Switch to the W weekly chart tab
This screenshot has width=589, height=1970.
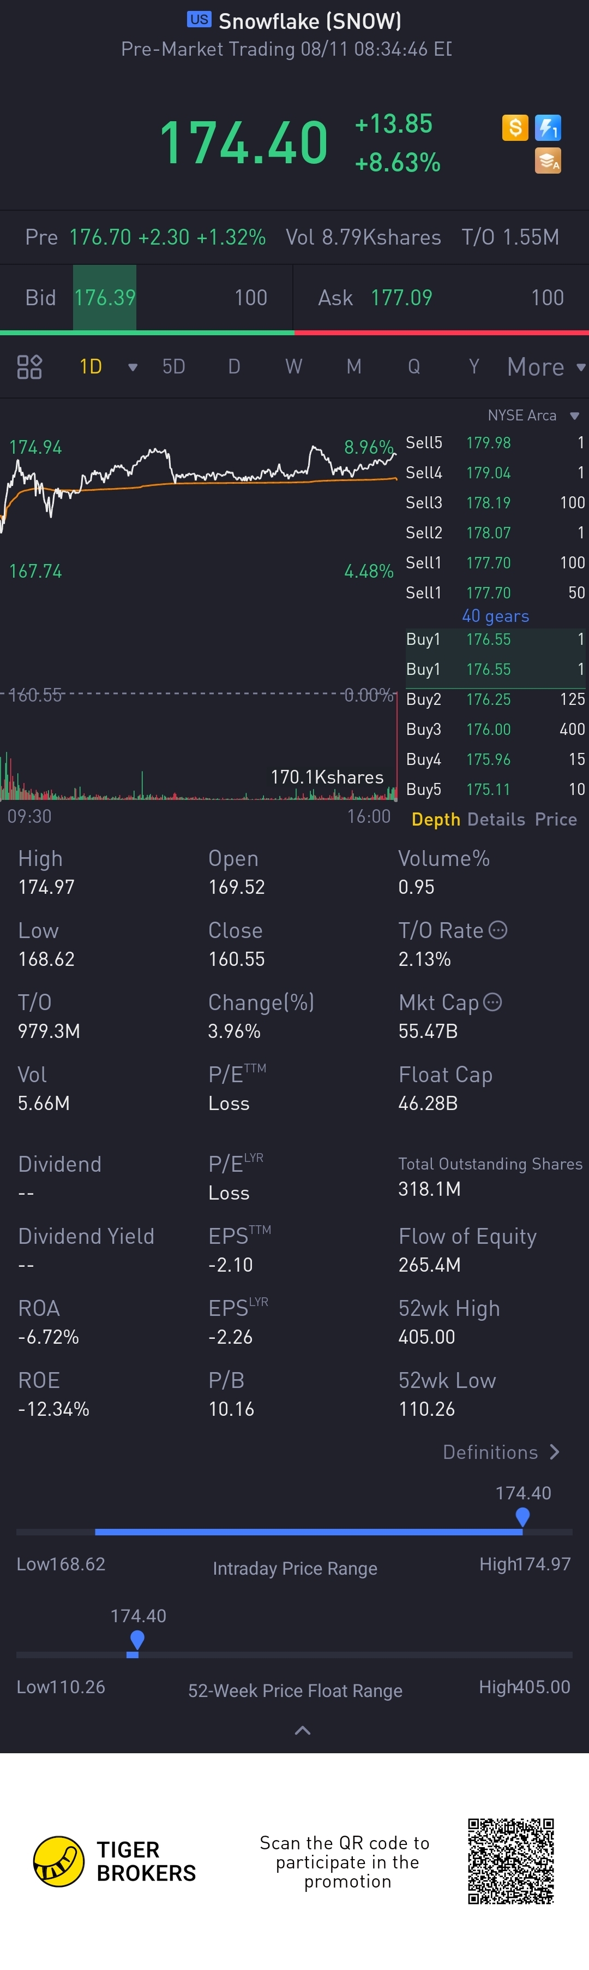click(293, 367)
